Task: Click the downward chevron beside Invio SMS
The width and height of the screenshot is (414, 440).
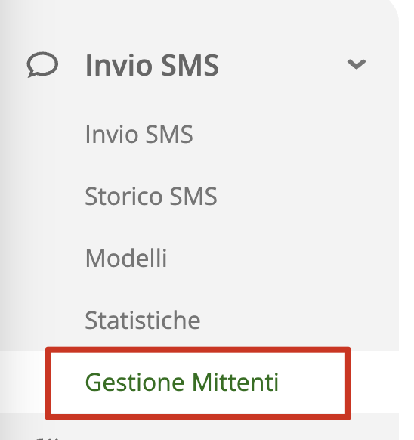Action: click(x=357, y=64)
